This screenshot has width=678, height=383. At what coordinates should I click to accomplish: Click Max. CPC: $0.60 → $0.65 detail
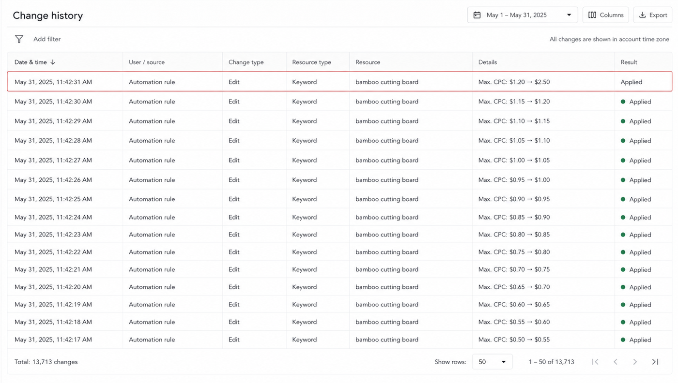[x=514, y=305]
